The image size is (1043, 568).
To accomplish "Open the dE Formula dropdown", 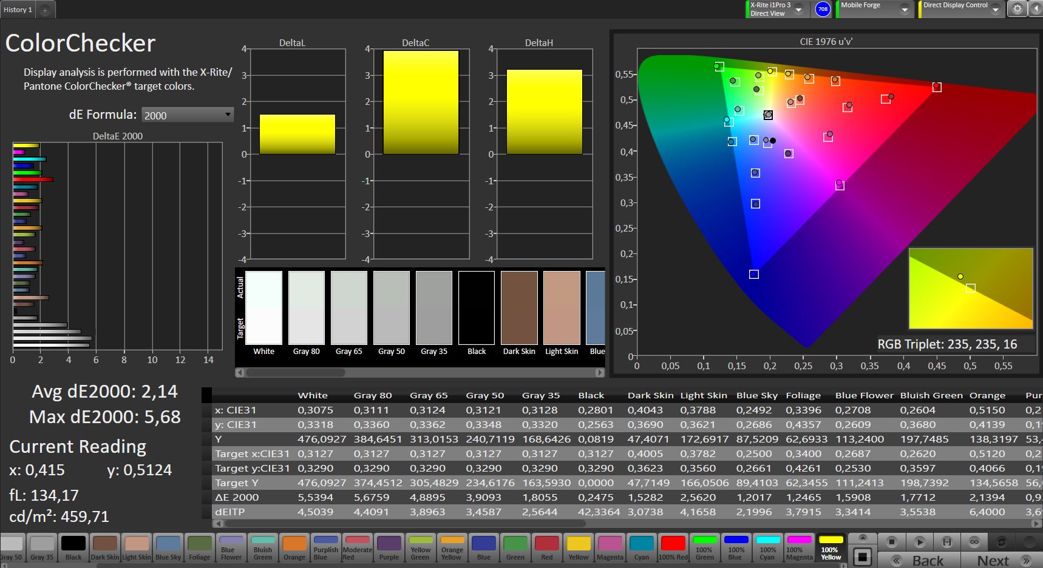I will coord(187,115).
